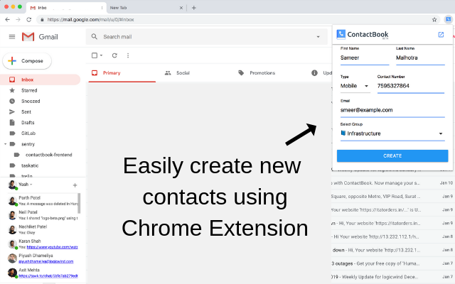The width and height of the screenshot is (455, 284).
Task: Switch to the Promotions tab
Action: 257,73
